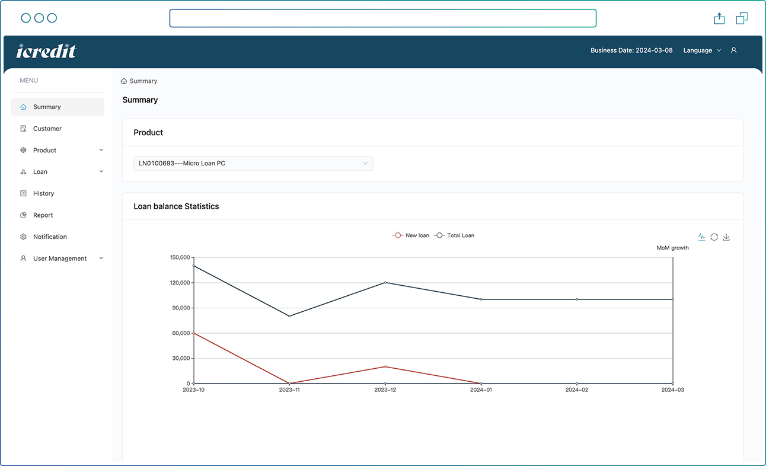Open History in the sidebar menu

pyautogui.click(x=58, y=194)
